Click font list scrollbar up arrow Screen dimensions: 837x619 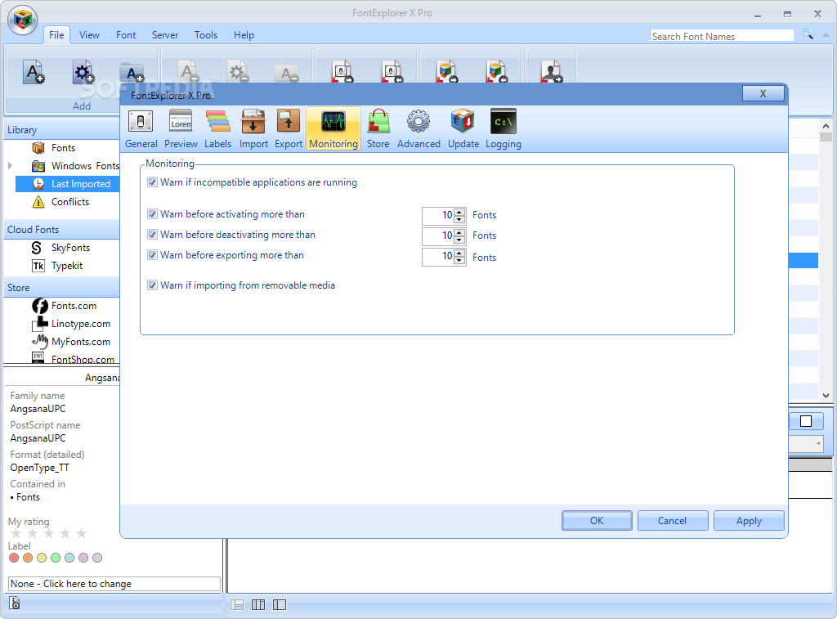826,127
